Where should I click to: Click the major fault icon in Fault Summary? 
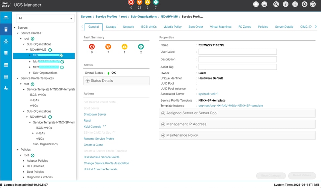[x=108, y=47]
